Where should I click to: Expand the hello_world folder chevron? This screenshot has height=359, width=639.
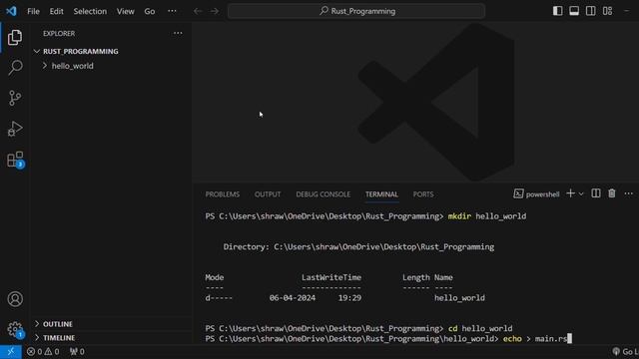[x=45, y=66]
